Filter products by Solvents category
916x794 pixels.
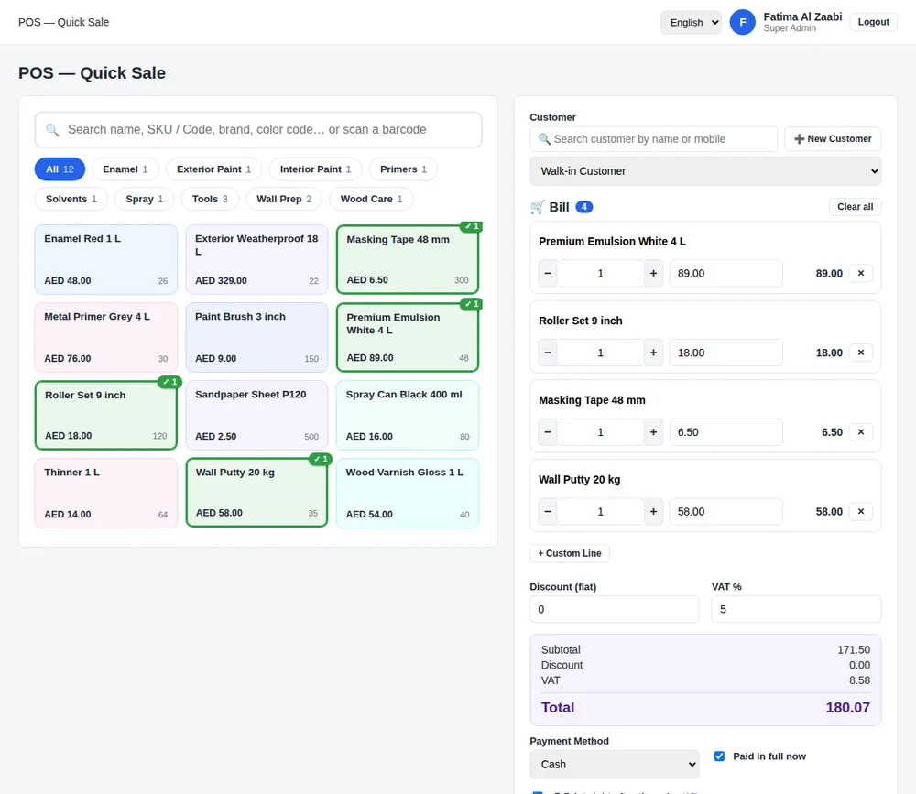click(71, 199)
